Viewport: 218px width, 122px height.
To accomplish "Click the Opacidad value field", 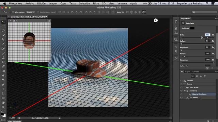I will click(x=207, y=60).
